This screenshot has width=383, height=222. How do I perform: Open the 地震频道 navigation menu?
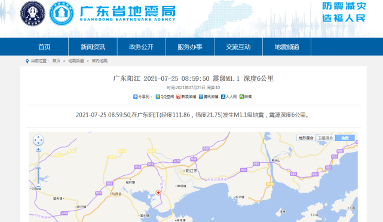pos(287,47)
